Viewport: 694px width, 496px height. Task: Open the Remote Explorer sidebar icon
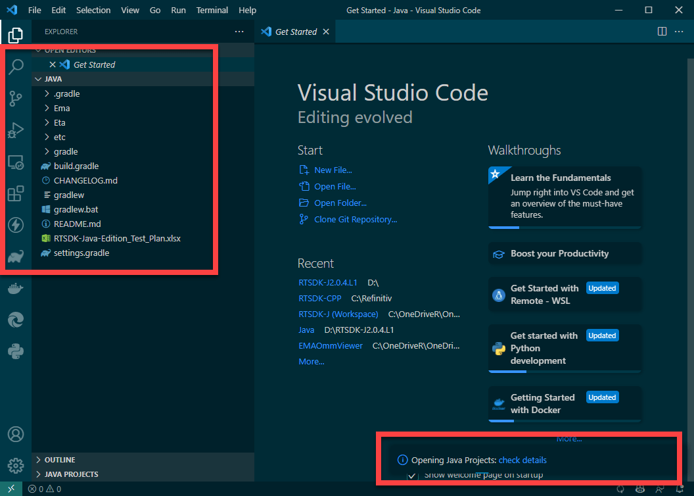pos(16,162)
